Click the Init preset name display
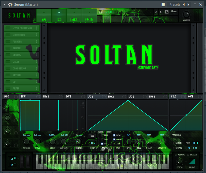This screenshot has width=206, height=173. (x=110, y=12)
